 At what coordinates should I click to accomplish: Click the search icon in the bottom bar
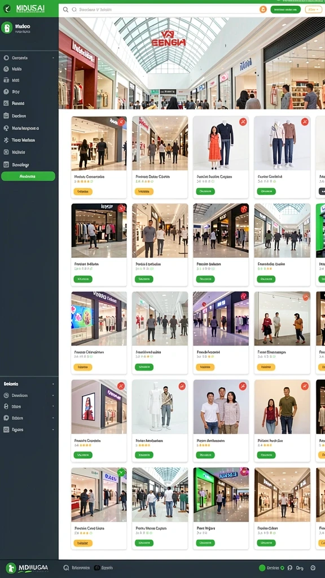click(x=67, y=568)
